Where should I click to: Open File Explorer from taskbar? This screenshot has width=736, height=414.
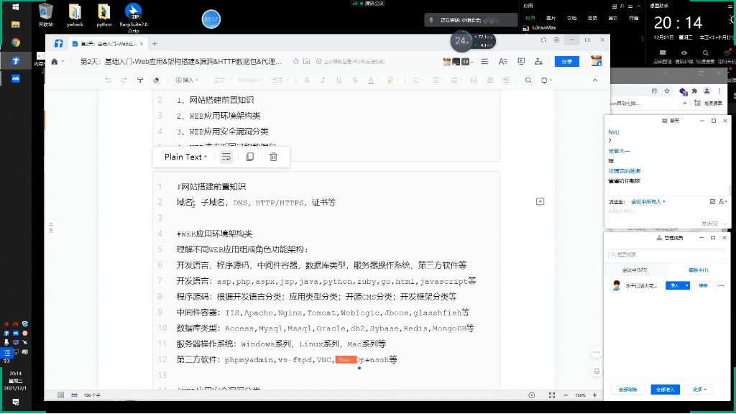[16, 24]
